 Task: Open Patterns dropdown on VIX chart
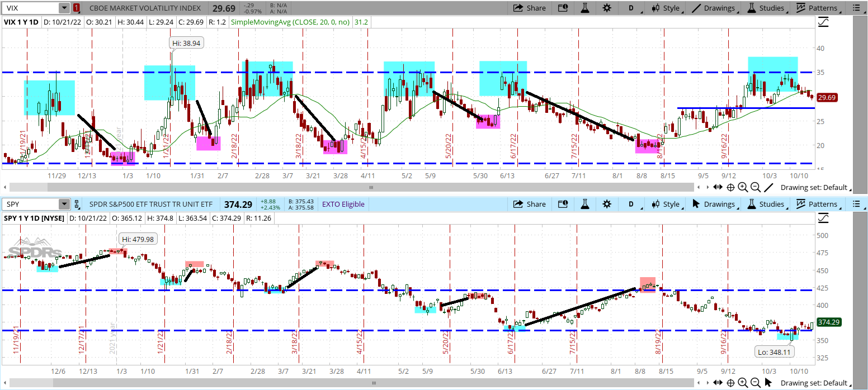coord(817,8)
